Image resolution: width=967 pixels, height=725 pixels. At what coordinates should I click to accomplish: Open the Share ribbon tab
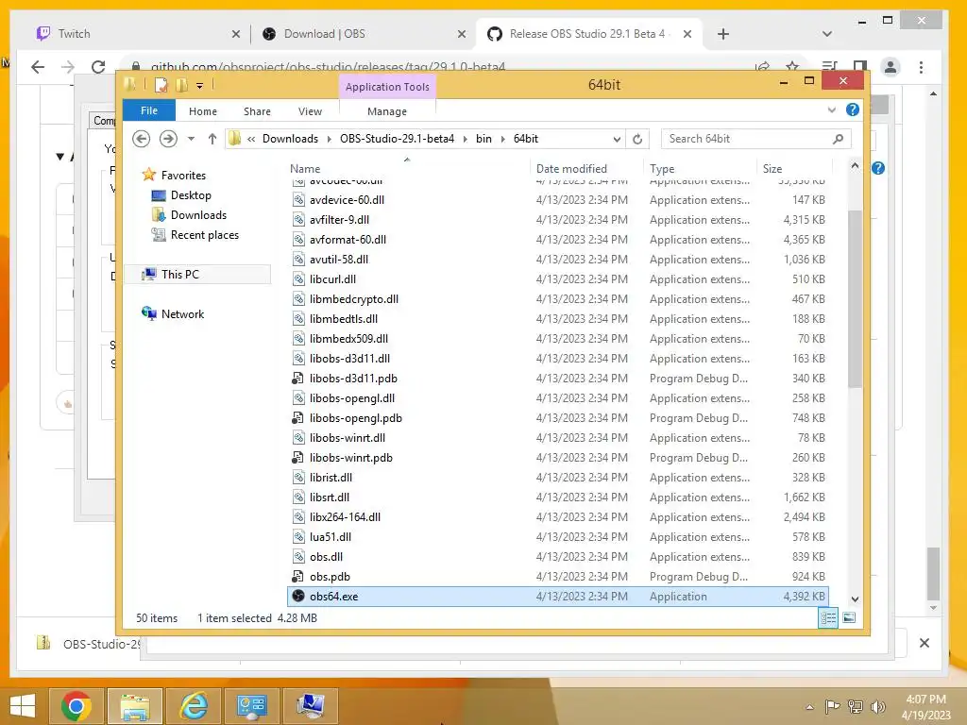[257, 111]
